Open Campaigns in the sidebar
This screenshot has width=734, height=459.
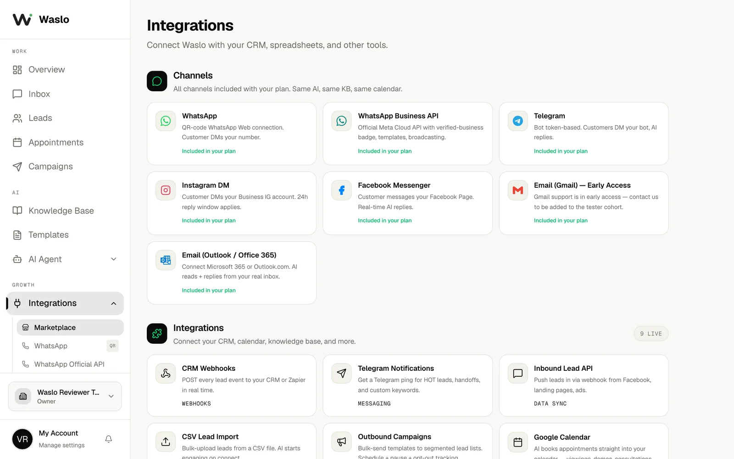65,167
